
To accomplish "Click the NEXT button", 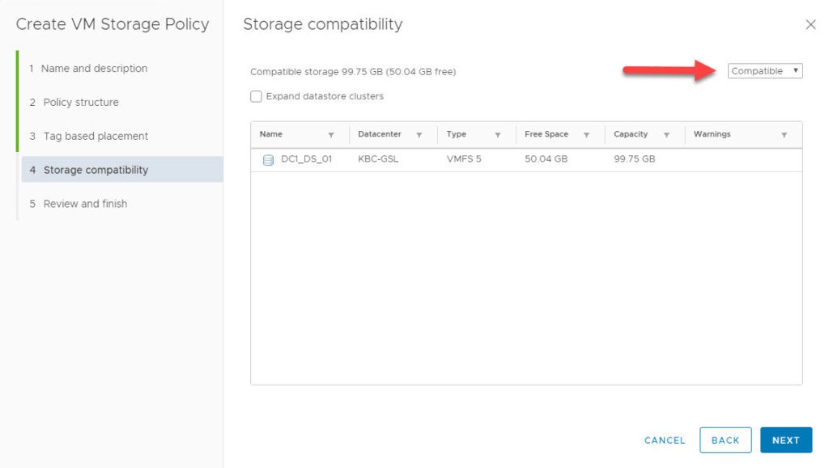I will pyautogui.click(x=785, y=440).
